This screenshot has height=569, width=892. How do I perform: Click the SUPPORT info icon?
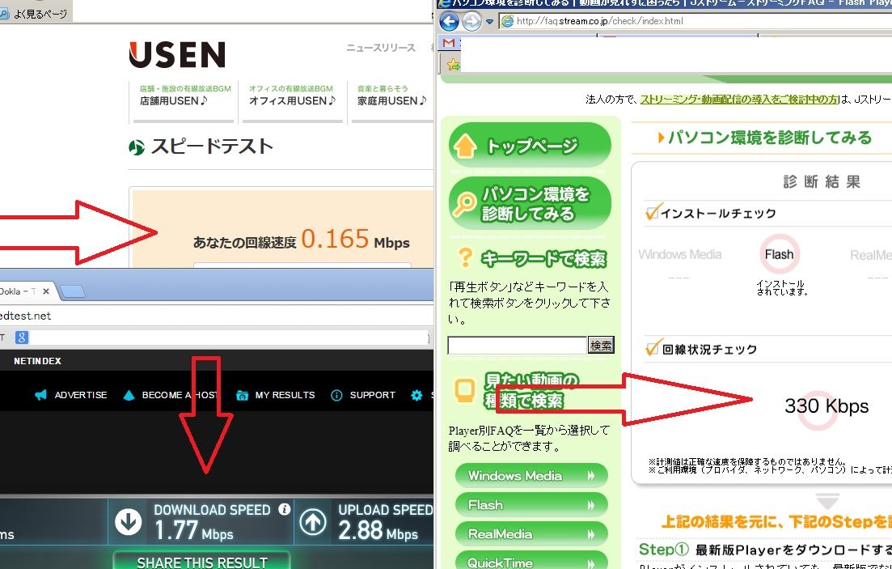336,395
